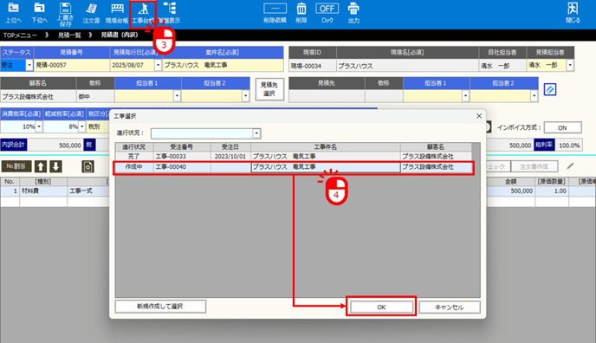Move row down with the down arrow icon
596x343 pixels.
coord(55,166)
